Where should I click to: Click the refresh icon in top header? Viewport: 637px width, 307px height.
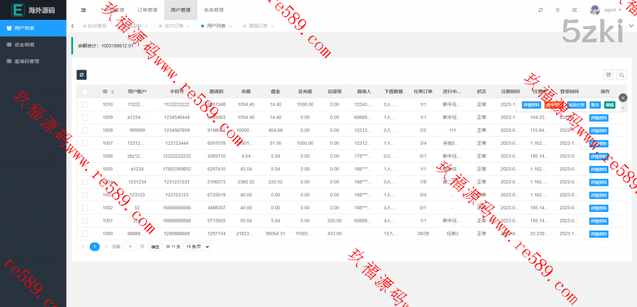point(540,10)
